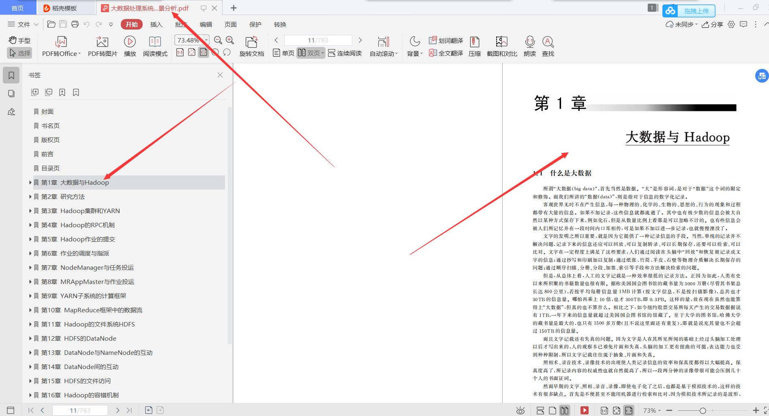The width and height of the screenshot is (769, 416).
Task: Expand 第8章 MRAppMaster与作业投运 bookmark
Action: 30,282
